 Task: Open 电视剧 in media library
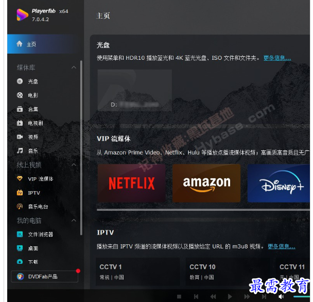(x=36, y=123)
